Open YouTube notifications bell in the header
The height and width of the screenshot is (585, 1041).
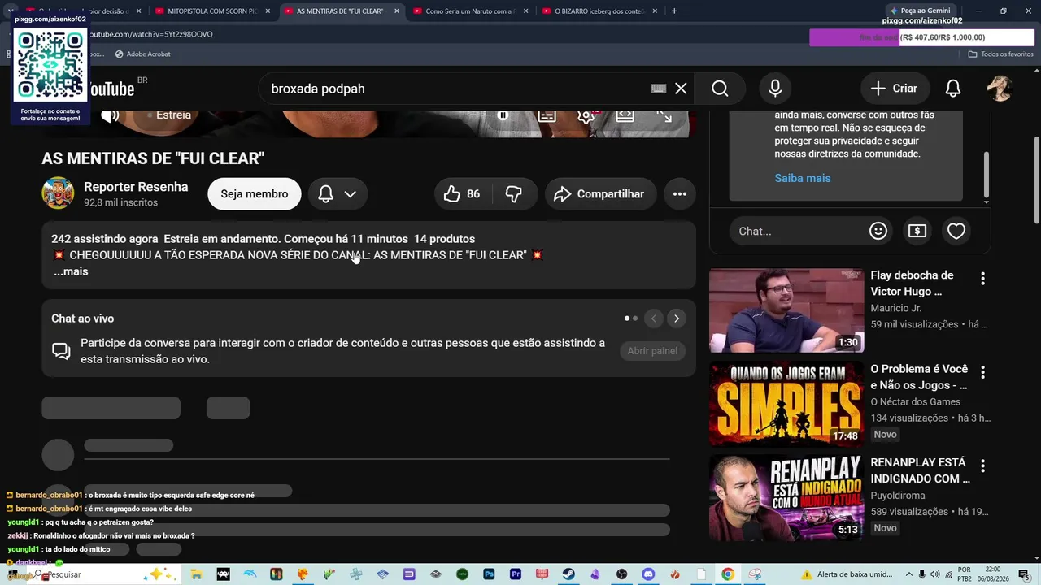[x=953, y=89]
